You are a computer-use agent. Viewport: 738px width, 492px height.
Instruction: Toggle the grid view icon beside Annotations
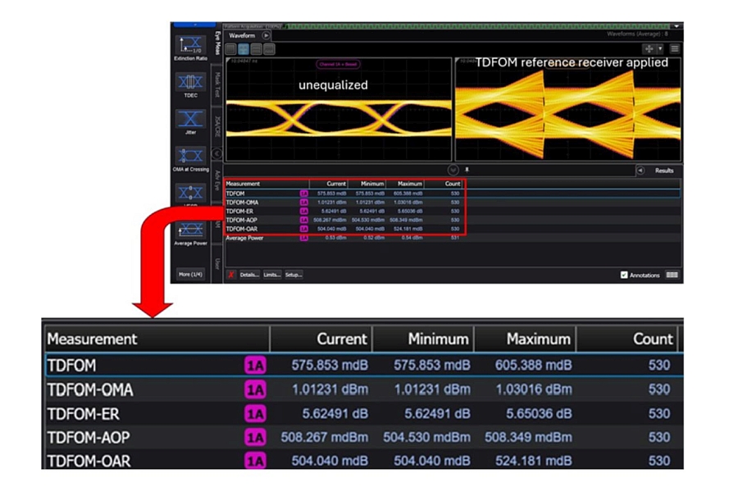pyautogui.click(x=672, y=276)
